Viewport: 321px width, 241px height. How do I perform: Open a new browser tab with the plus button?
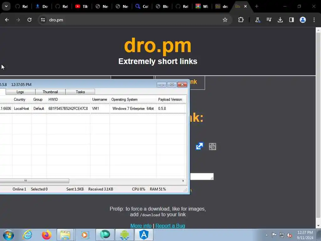(x=257, y=6)
